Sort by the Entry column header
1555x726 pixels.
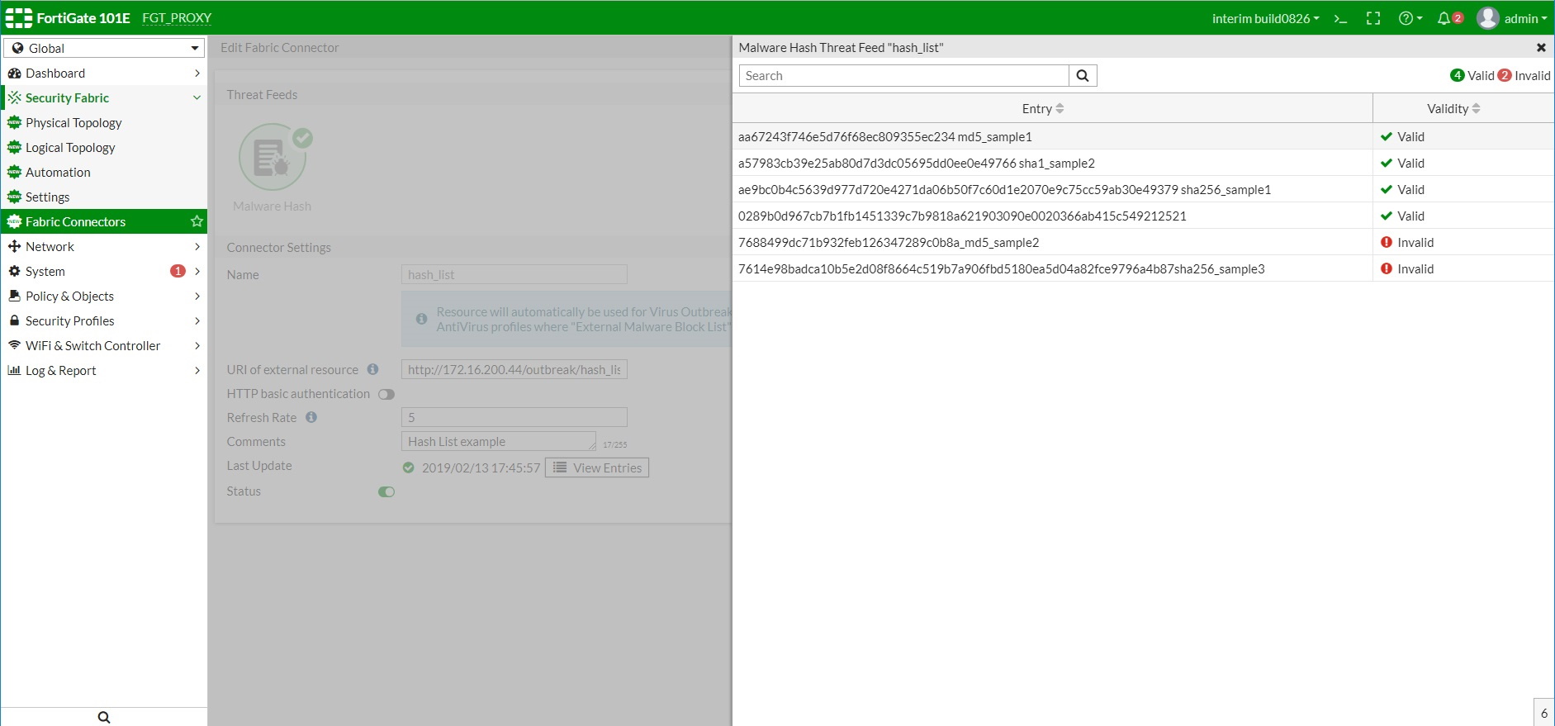pos(1052,108)
